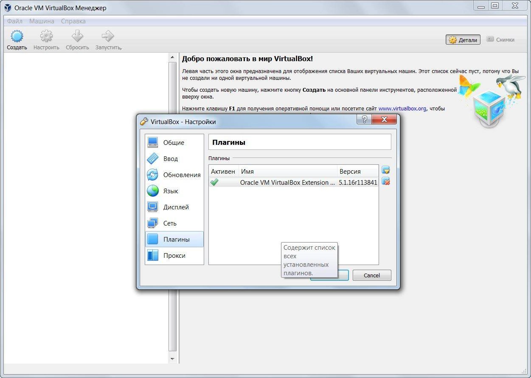Image resolution: width=531 pixels, height=378 pixels.
Task: Click the Создать toolbar icon
Action: click(17, 36)
